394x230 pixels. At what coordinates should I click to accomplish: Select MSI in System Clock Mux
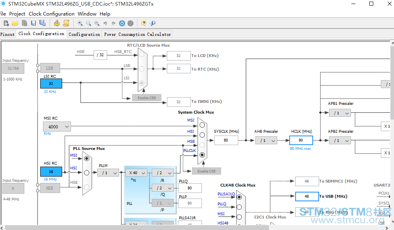[x=202, y=125]
